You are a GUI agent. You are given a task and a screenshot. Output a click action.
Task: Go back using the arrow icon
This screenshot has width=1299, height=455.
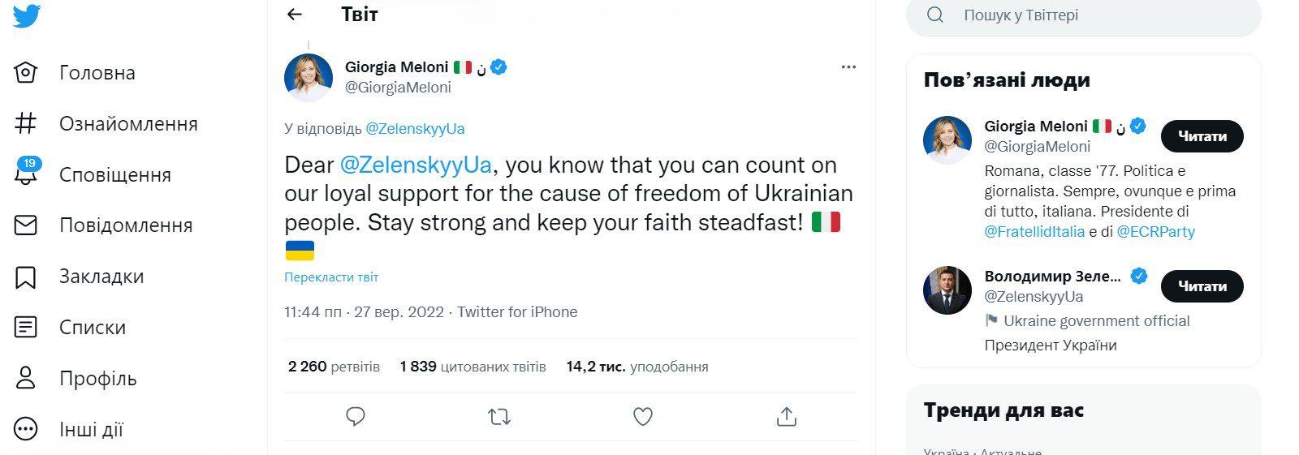295,14
